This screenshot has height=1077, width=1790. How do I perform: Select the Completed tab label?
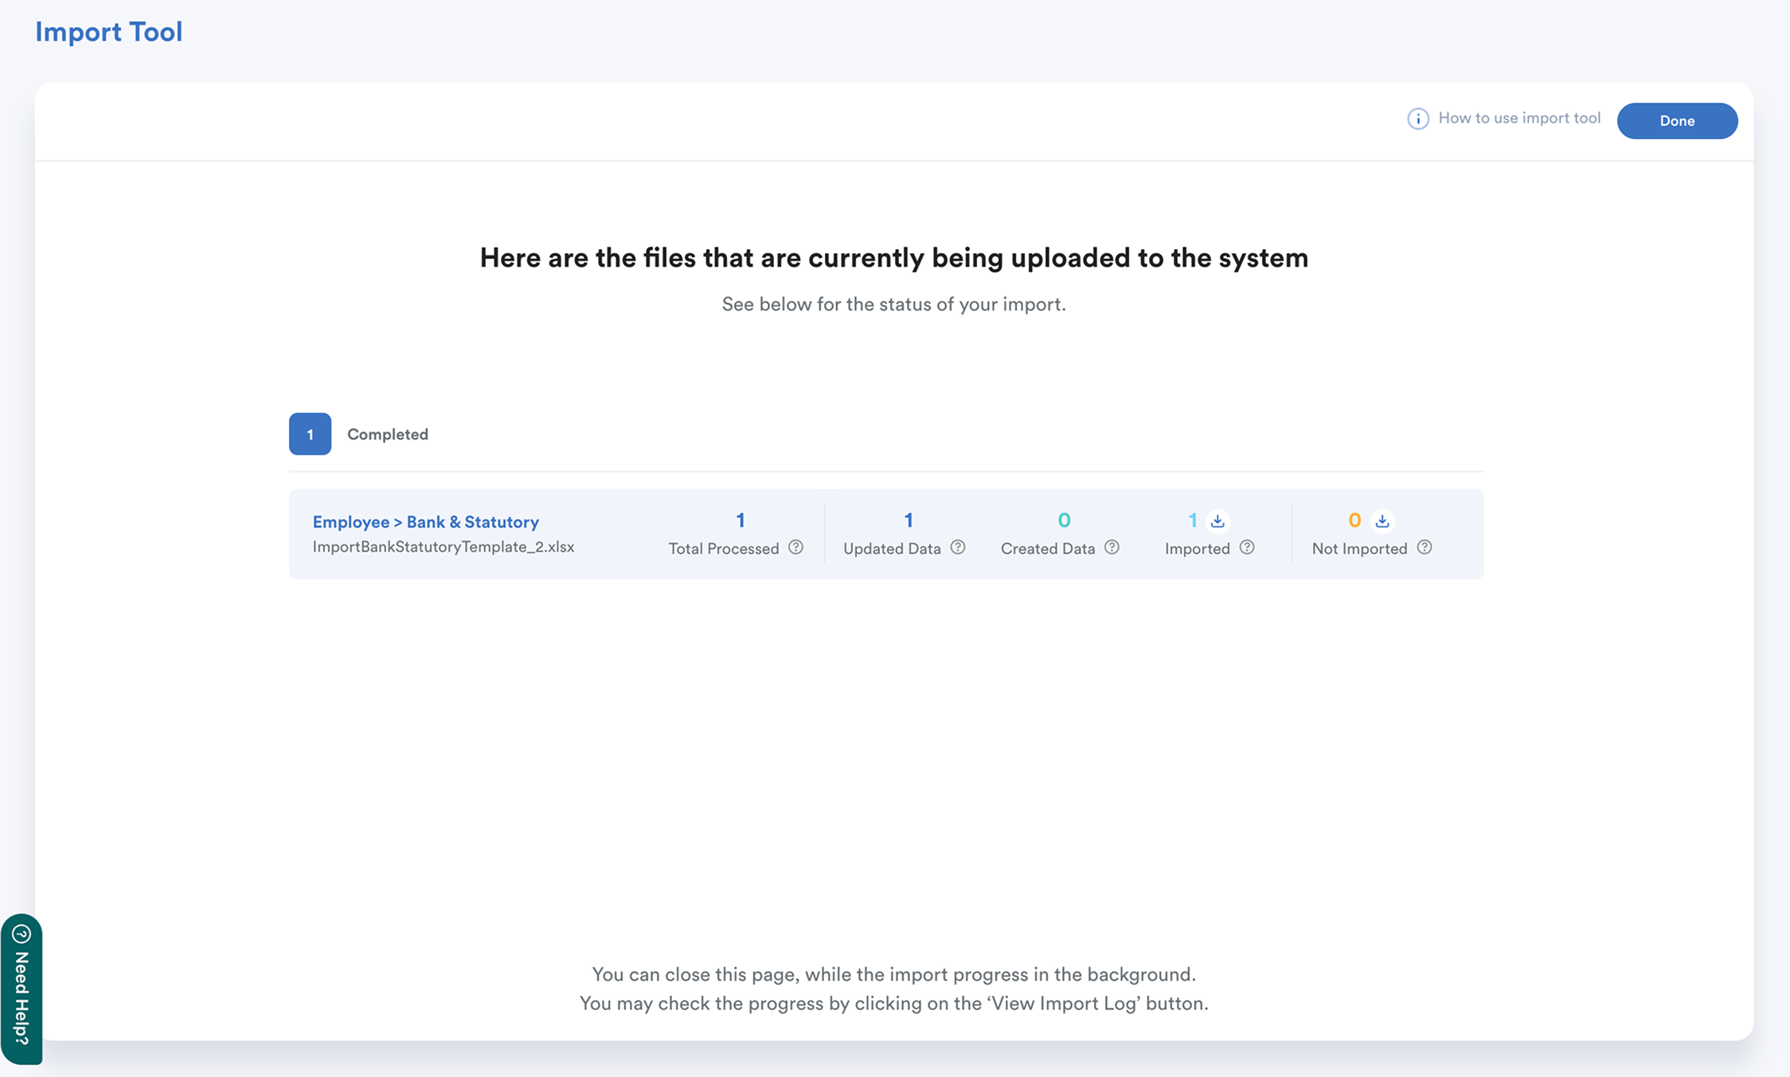coord(387,434)
